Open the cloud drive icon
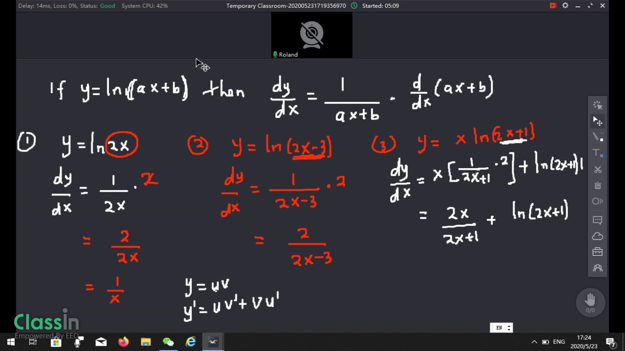Viewport: 625px width, 351px height. tap(598, 236)
